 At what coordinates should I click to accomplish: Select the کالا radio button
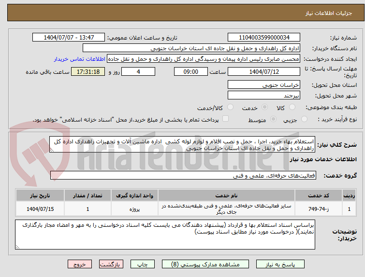[292, 107]
